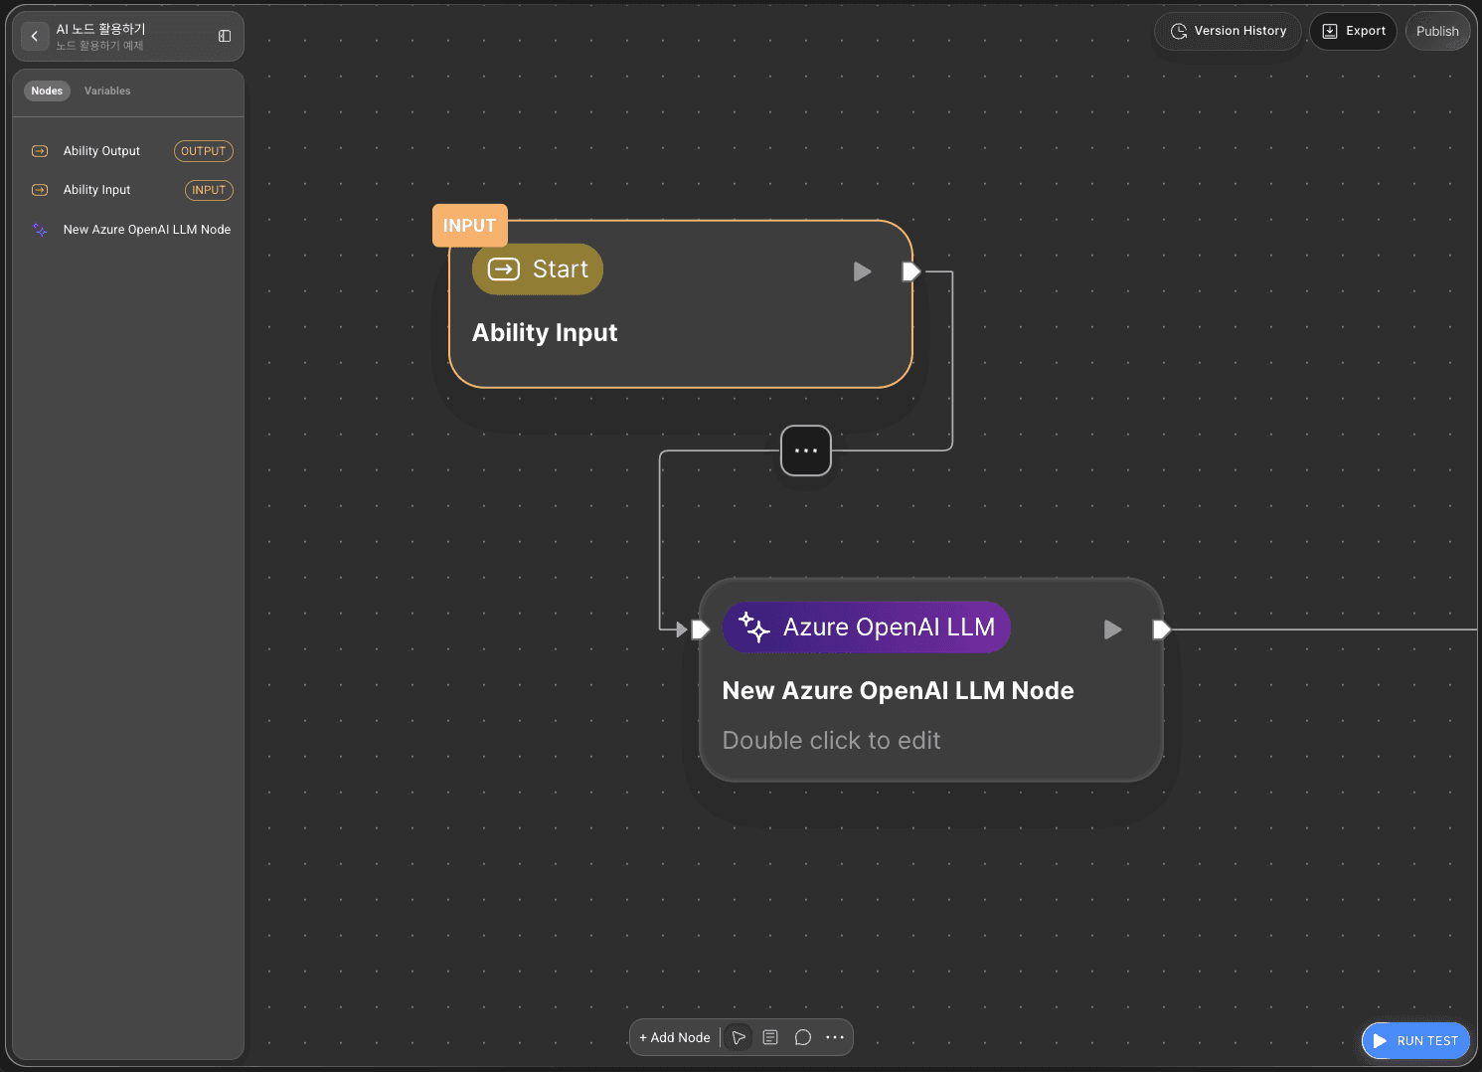Run the Ability Input node with play icon
The width and height of the screenshot is (1482, 1072).
coord(863,271)
